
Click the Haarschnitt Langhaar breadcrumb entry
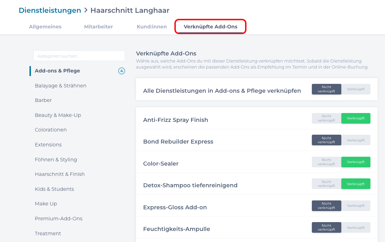coord(130,10)
